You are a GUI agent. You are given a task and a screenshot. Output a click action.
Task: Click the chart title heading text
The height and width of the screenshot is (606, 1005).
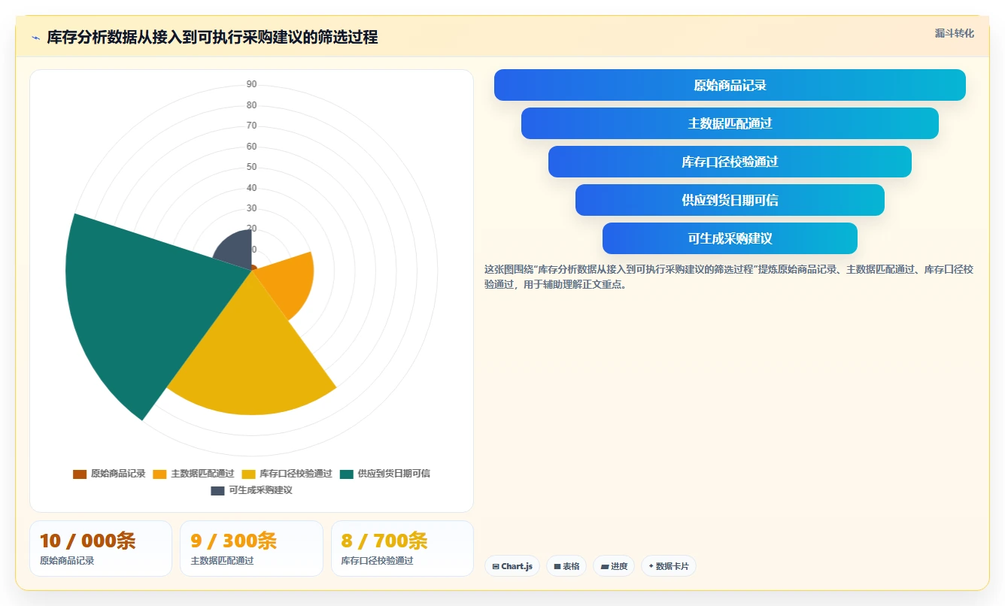point(212,37)
